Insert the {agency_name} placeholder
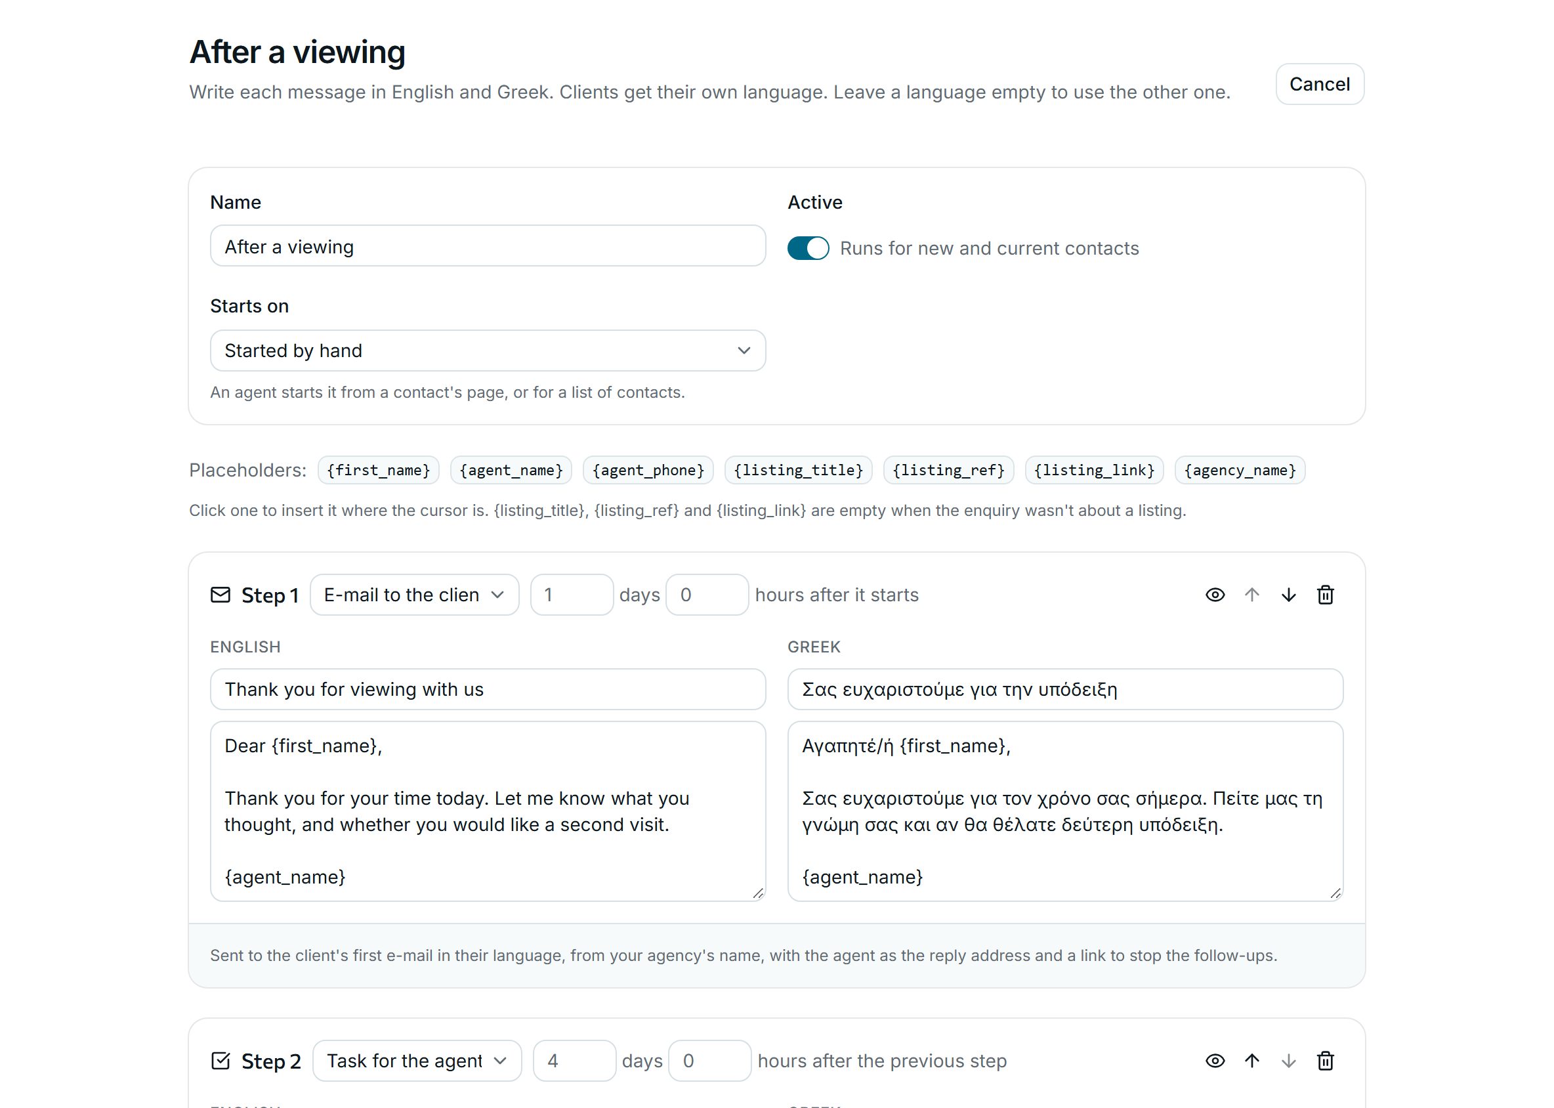This screenshot has height=1108, width=1554. 1240,470
